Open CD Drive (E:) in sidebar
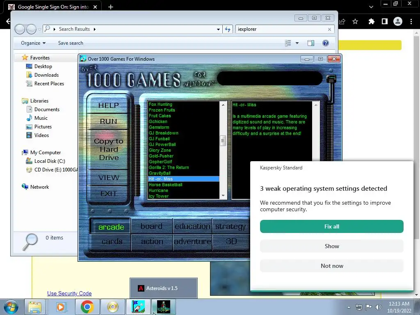The width and height of the screenshot is (420, 315). point(51,169)
